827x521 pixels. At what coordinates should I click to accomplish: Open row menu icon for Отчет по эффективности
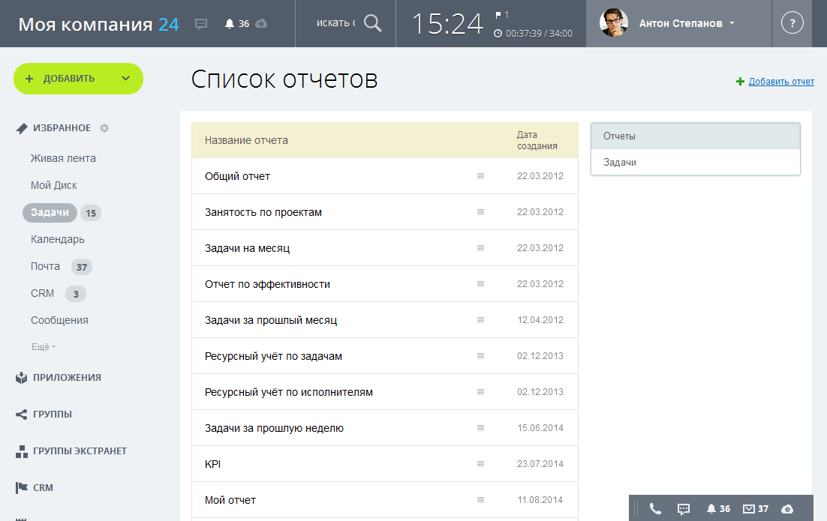point(480,283)
